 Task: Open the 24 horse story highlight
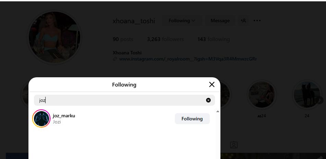(306, 94)
